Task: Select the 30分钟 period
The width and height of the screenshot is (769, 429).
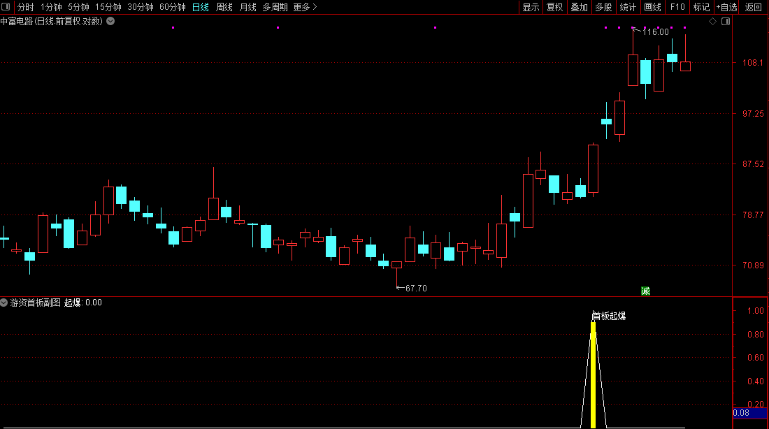Action: coord(141,8)
